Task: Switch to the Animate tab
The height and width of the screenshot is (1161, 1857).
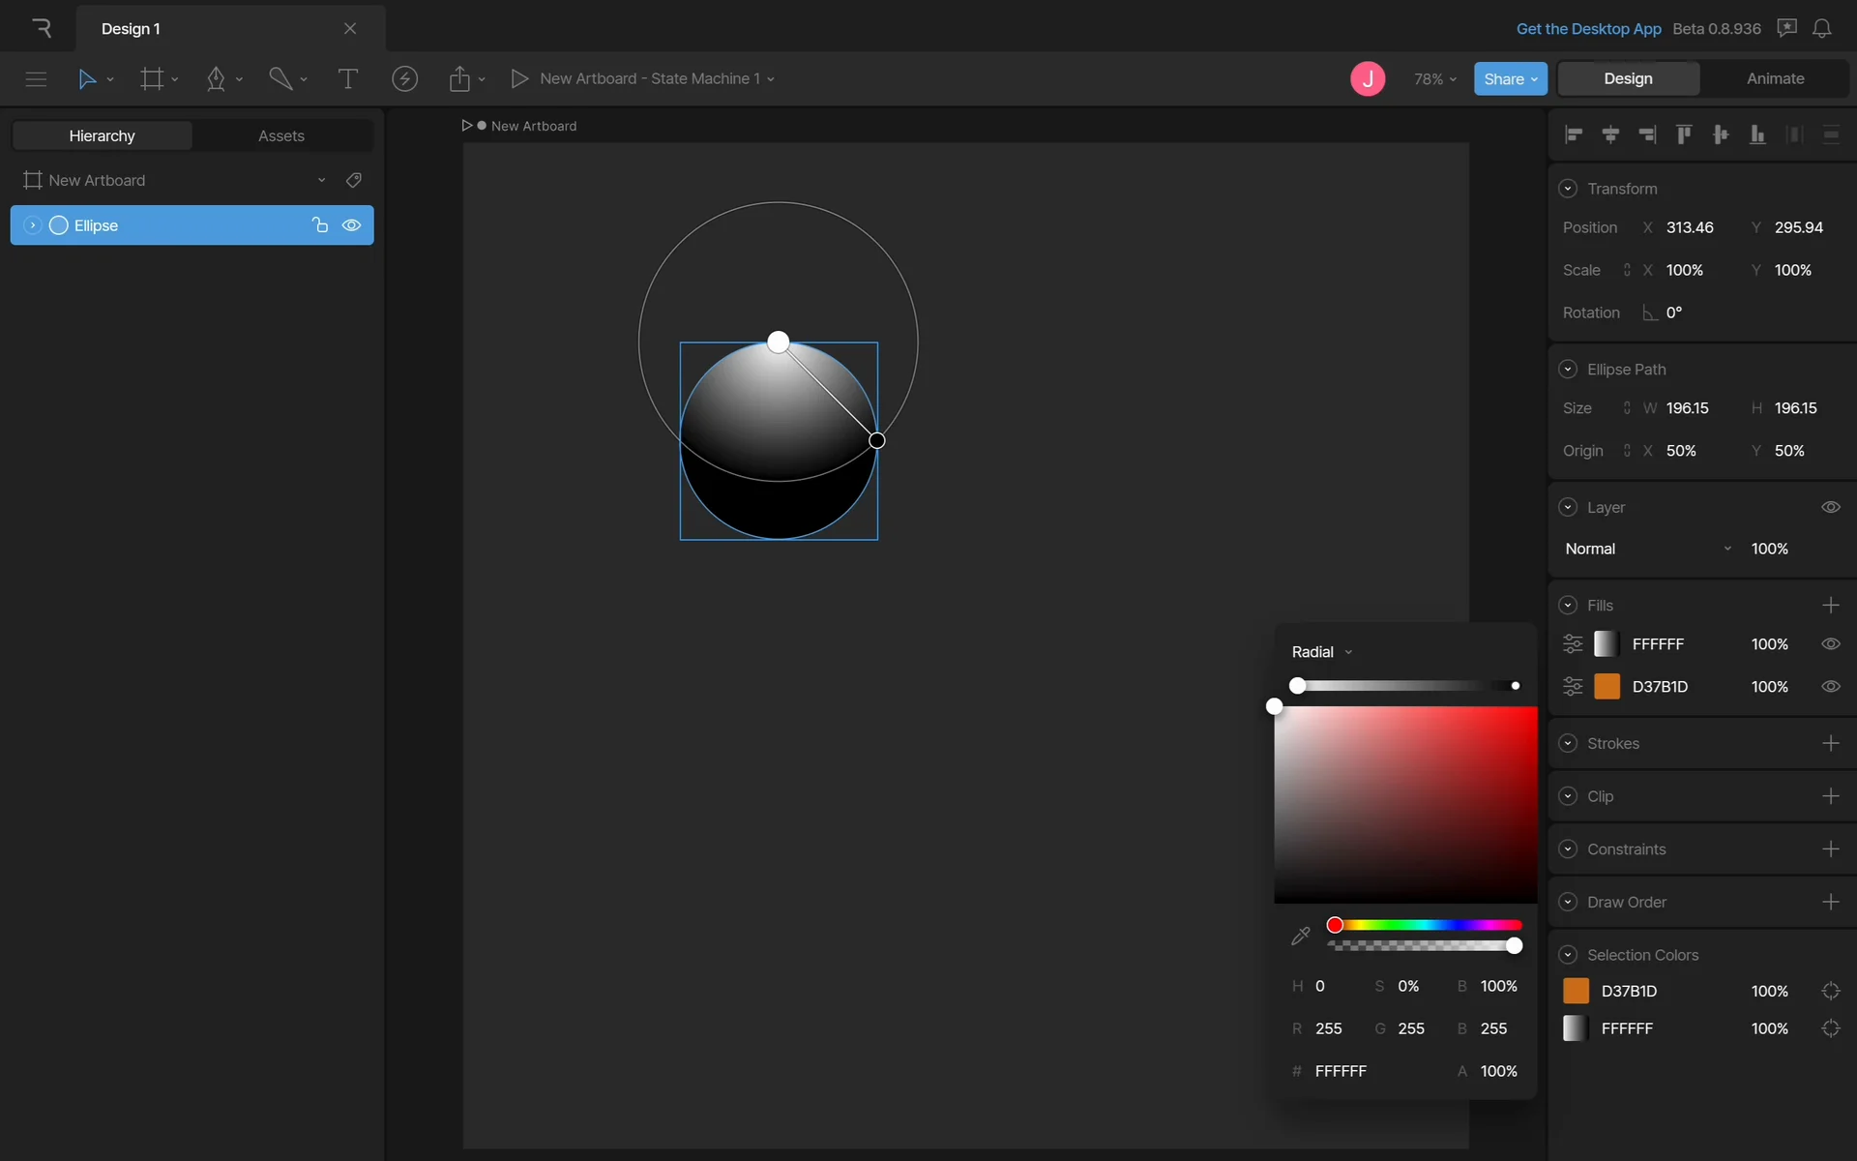Action: tap(1775, 78)
